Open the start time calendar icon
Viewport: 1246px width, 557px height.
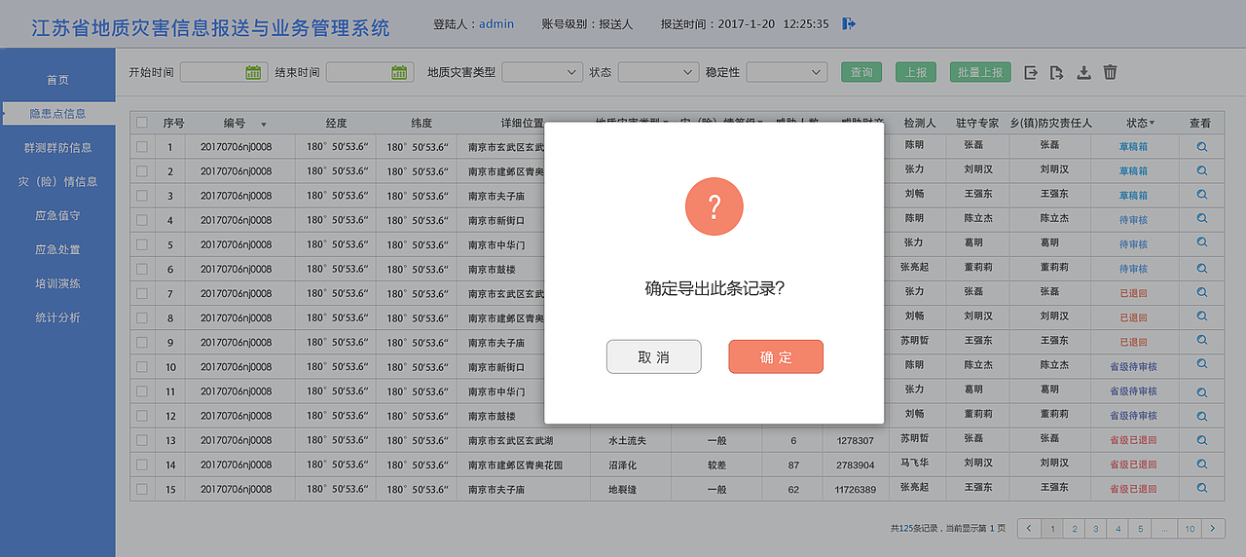(253, 72)
